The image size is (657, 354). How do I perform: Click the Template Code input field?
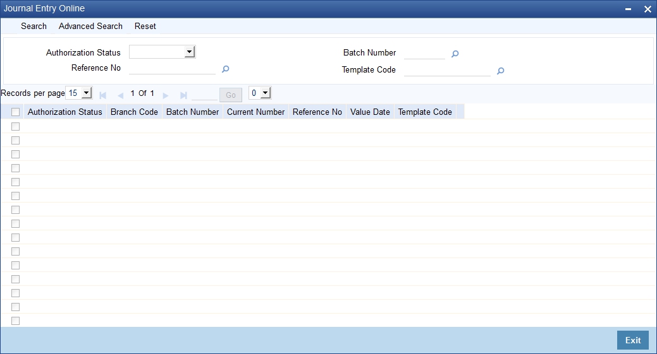[447, 70]
